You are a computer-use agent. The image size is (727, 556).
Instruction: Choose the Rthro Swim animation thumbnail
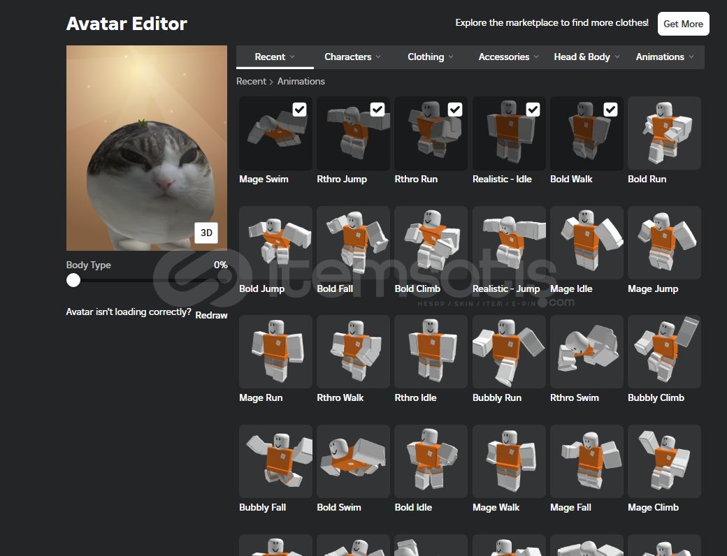[x=586, y=351]
